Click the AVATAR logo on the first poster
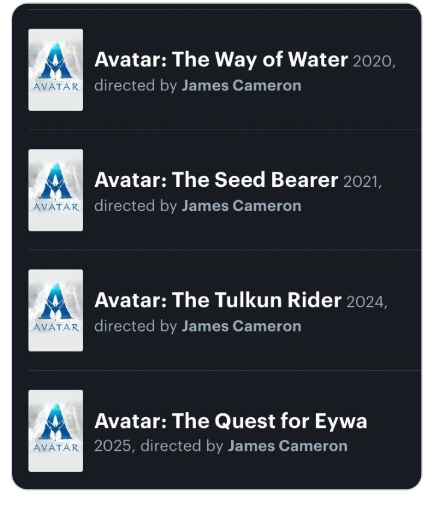The width and height of the screenshot is (425, 508). pyautogui.click(x=55, y=86)
